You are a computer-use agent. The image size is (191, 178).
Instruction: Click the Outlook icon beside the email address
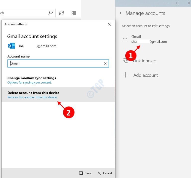(11, 46)
